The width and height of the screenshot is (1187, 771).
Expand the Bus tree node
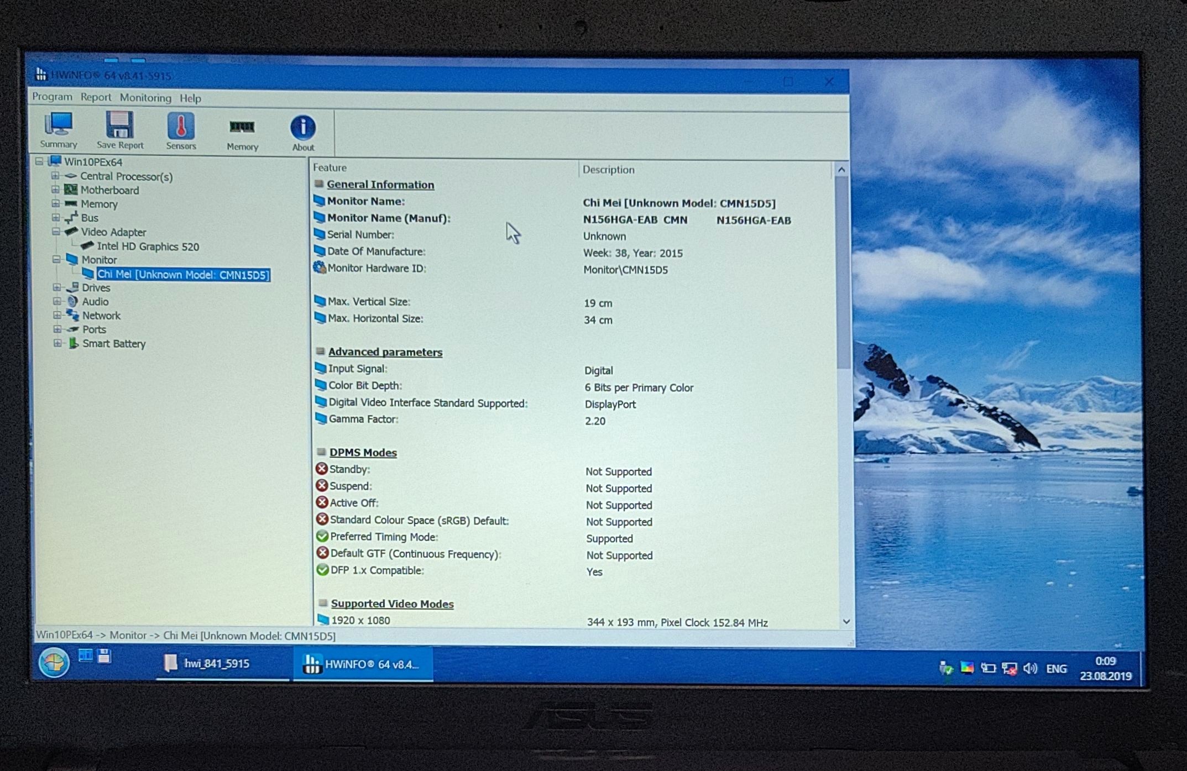pos(55,217)
